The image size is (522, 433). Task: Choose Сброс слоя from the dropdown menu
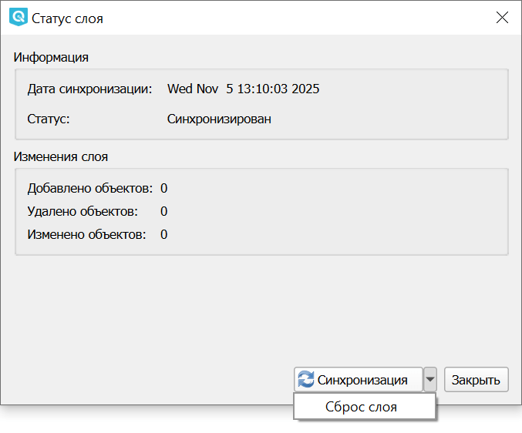tap(361, 407)
